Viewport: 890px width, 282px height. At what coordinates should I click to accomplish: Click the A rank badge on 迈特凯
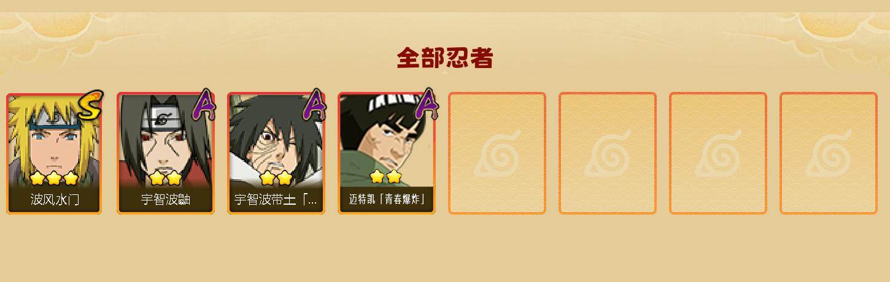click(x=427, y=105)
